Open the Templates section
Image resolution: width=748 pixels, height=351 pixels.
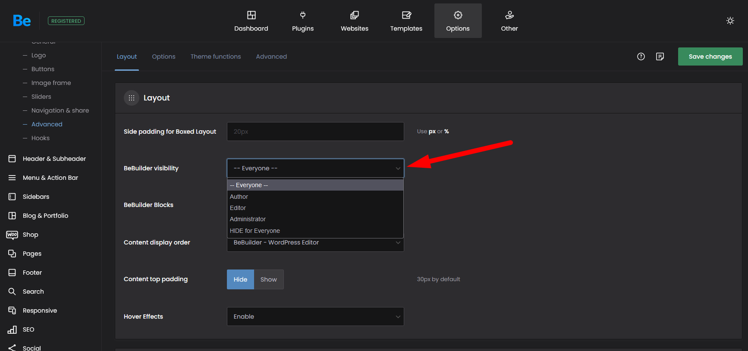click(406, 21)
